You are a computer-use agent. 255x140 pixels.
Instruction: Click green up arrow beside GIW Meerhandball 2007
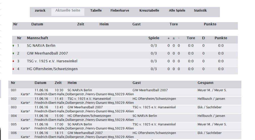(x=13, y=54)
